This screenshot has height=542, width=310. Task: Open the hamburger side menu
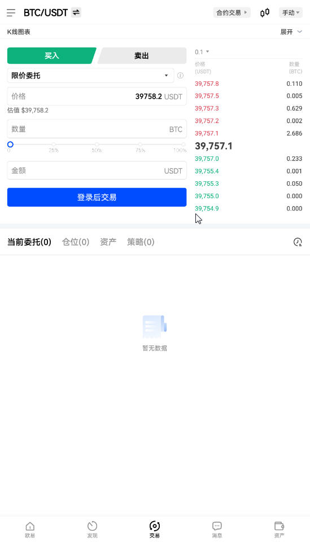point(11,13)
